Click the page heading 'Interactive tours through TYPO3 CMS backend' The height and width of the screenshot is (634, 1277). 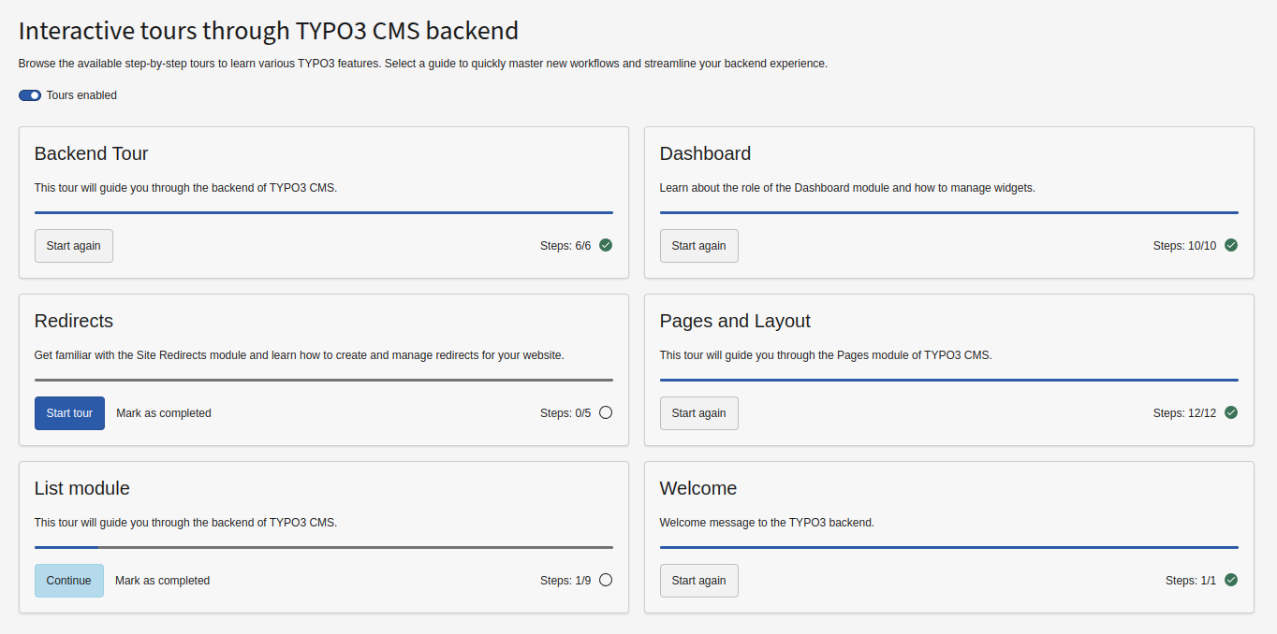pos(269,31)
